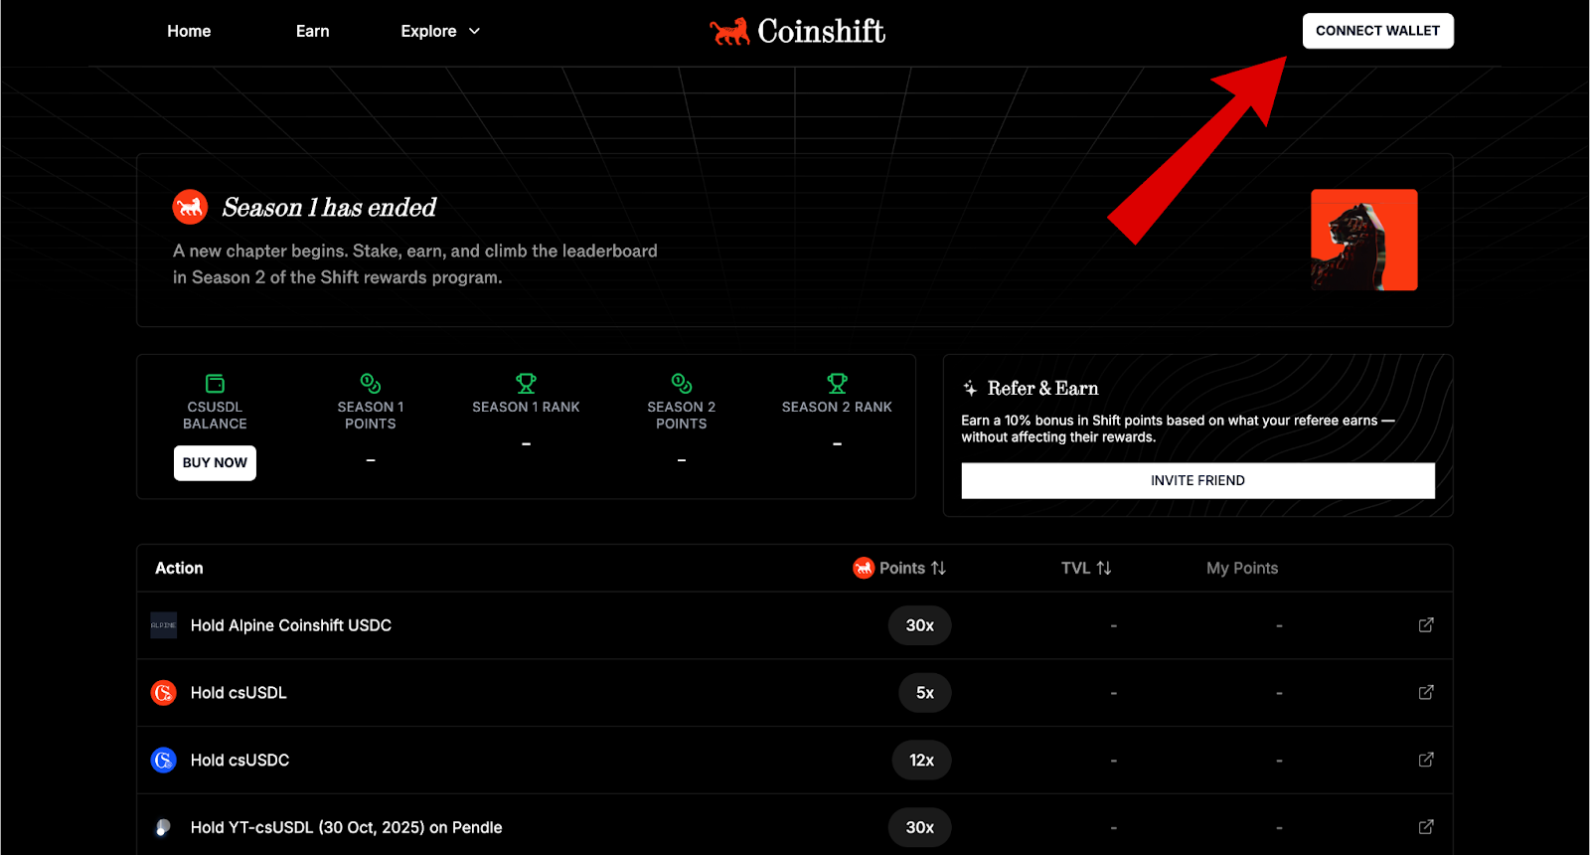The height and width of the screenshot is (855, 1590).
Task: Click the CSUSDL BALANCE label
Action: pyautogui.click(x=215, y=416)
